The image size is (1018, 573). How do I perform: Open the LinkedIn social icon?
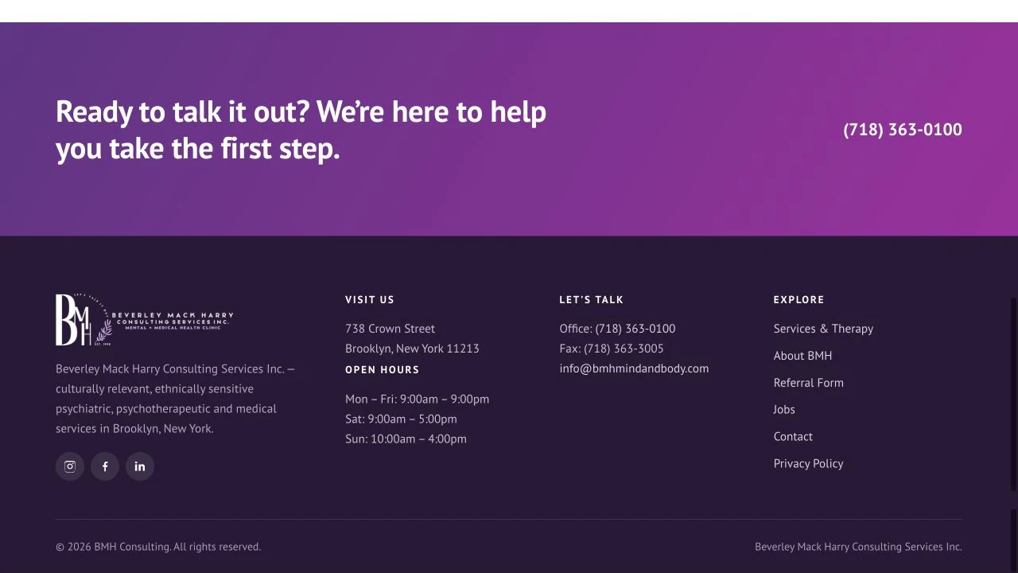tap(140, 466)
